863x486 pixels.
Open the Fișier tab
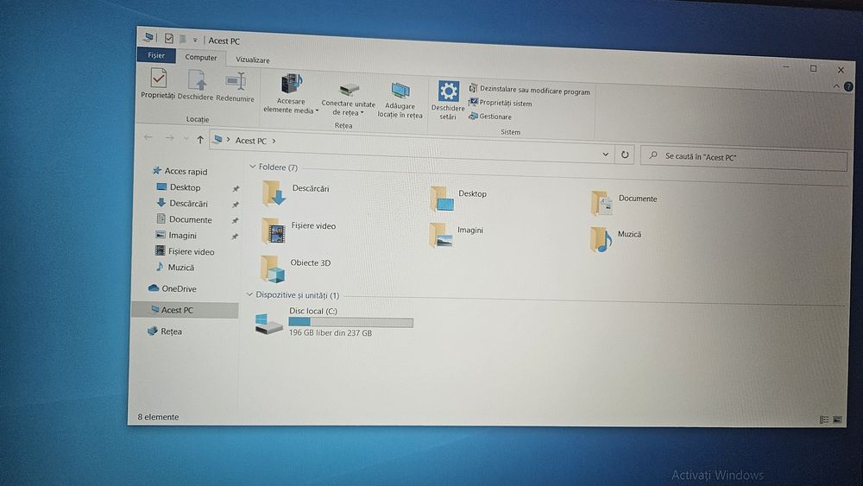[x=156, y=55]
